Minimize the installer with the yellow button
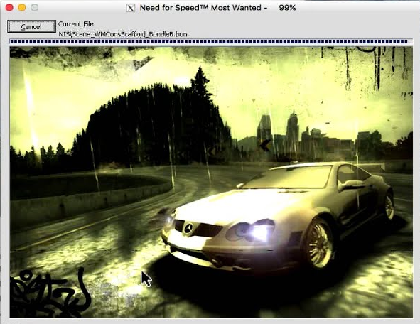420x324 pixels. pos(22,8)
